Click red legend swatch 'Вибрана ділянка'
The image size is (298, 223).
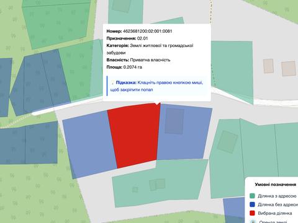252,213
